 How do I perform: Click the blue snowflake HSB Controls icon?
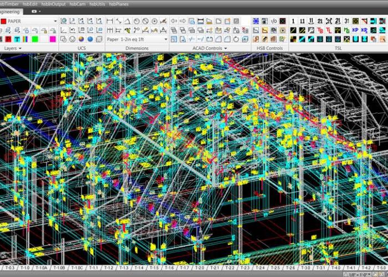coord(256,21)
